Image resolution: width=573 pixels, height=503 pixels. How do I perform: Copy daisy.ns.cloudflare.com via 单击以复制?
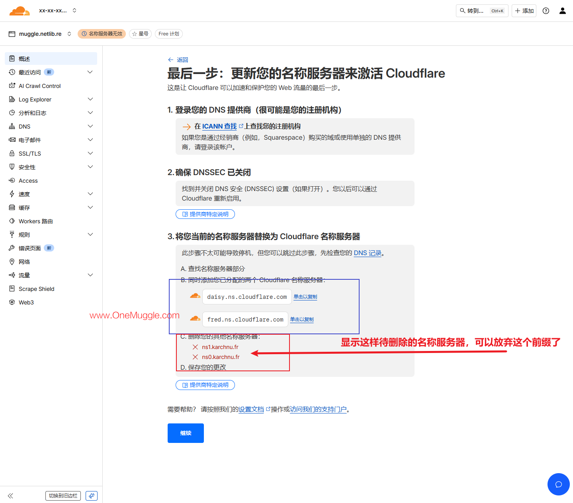tap(305, 296)
